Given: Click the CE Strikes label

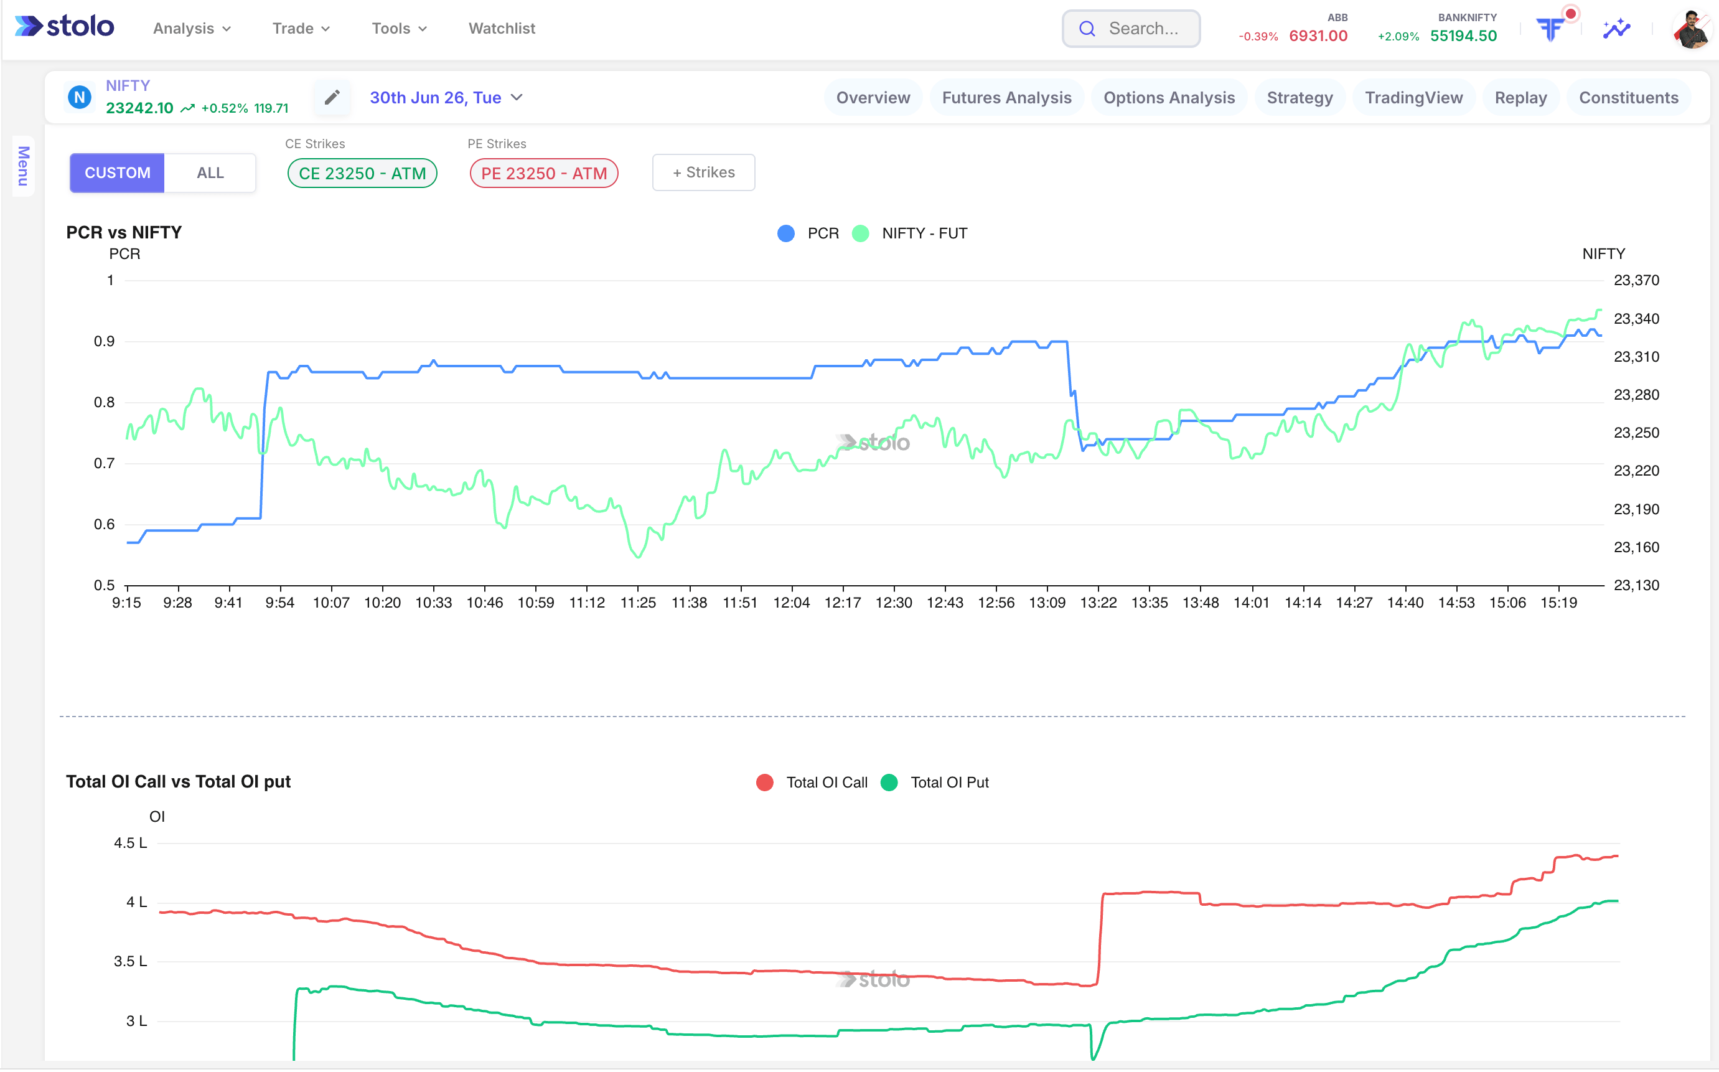Looking at the screenshot, I should click(315, 144).
